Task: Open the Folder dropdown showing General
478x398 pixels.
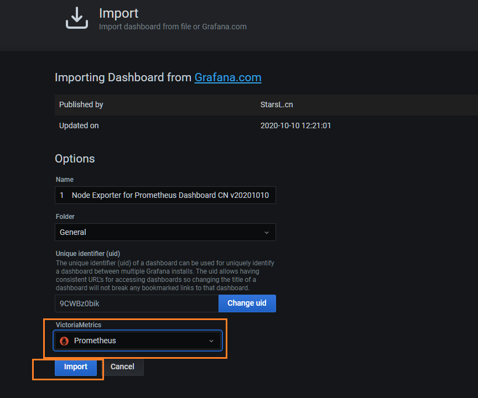Action: [x=165, y=232]
